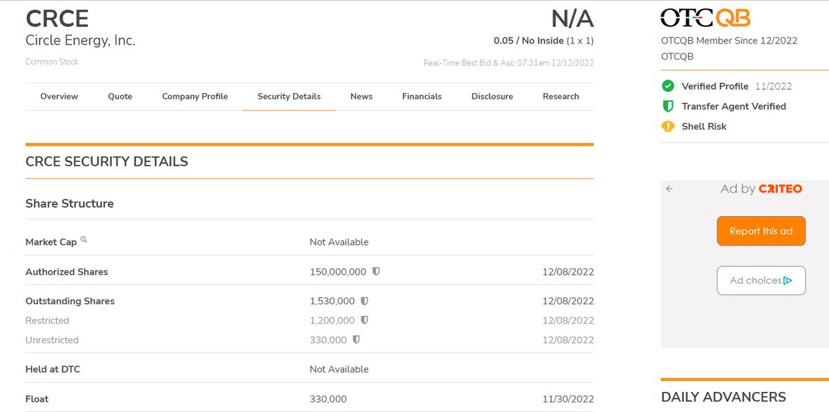Select the Security Details tab
829x412 pixels.
pyautogui.click(x=289, y=97)
